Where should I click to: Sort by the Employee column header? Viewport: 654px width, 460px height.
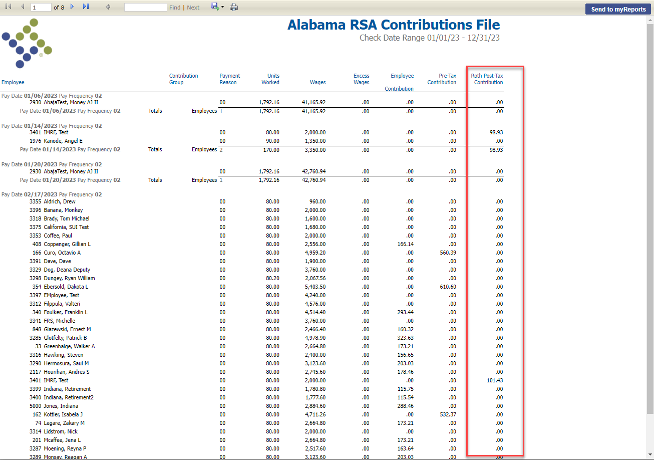[13, 82]
